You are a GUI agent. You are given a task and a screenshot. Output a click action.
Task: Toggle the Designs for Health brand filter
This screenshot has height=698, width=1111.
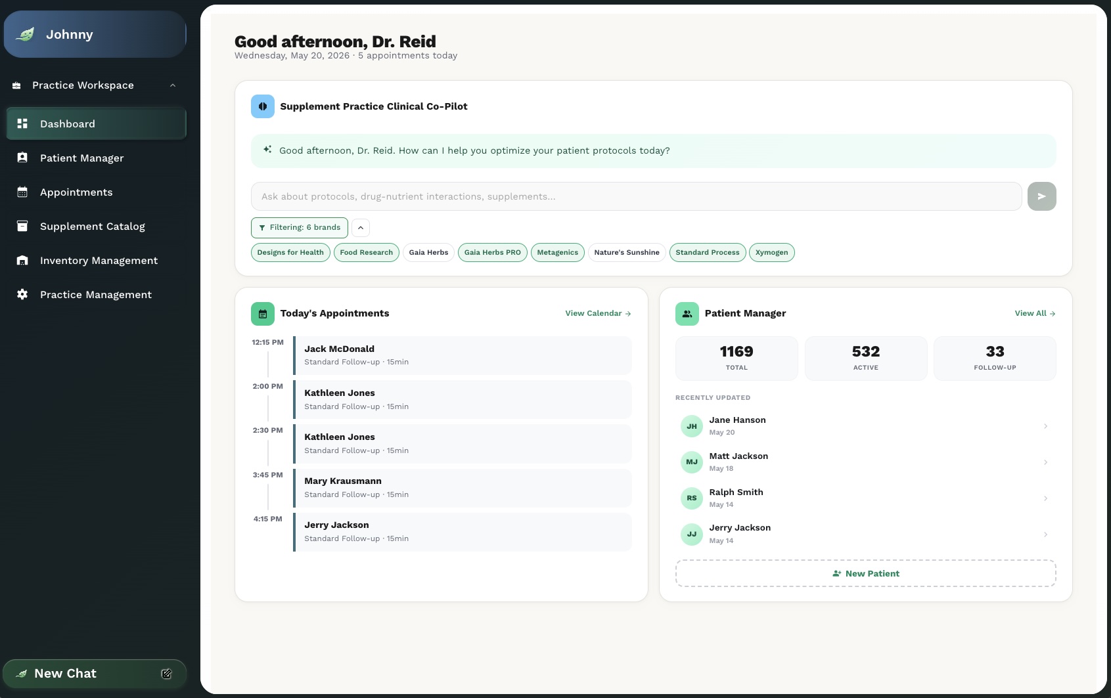click(x=290, y=253)
